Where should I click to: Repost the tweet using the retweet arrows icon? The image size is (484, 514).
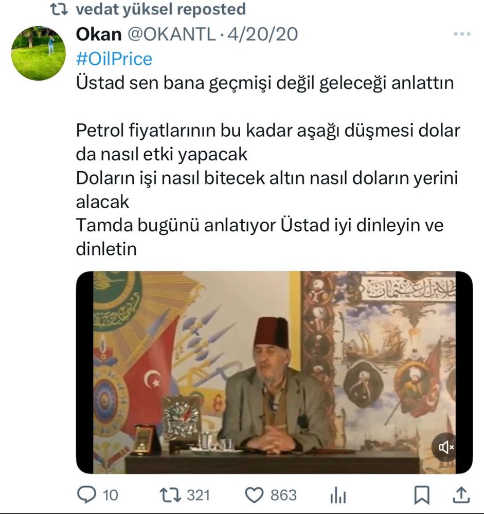click(170, 495)
